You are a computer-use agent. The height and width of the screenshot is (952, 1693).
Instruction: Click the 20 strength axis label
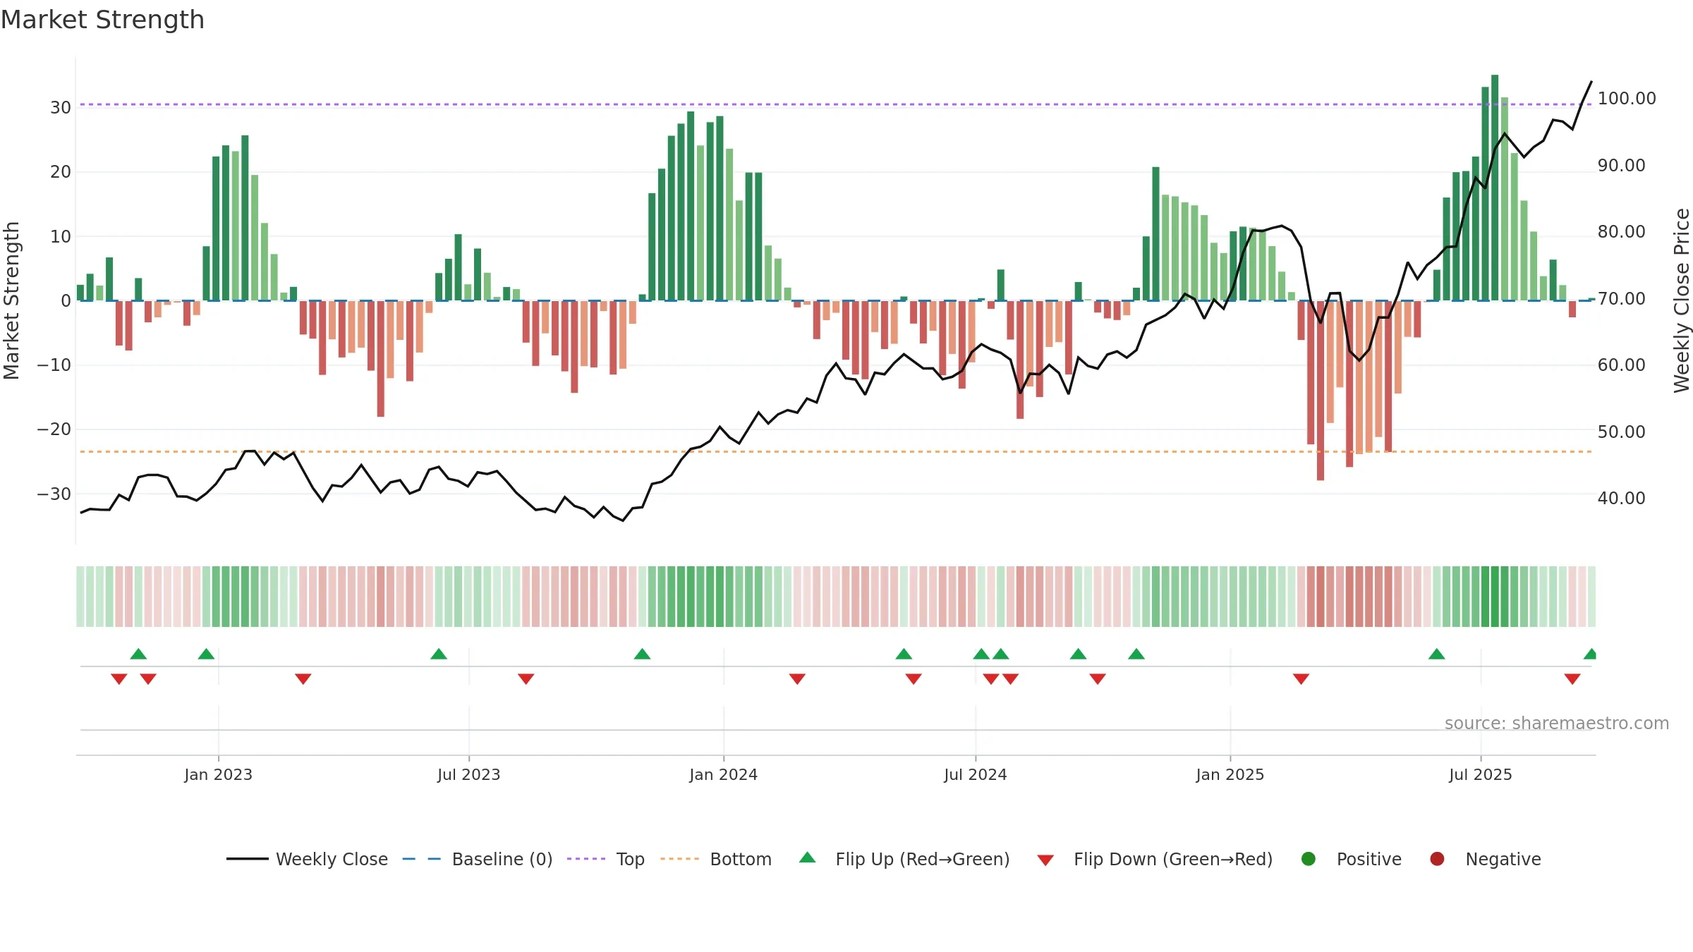point(61,171)
